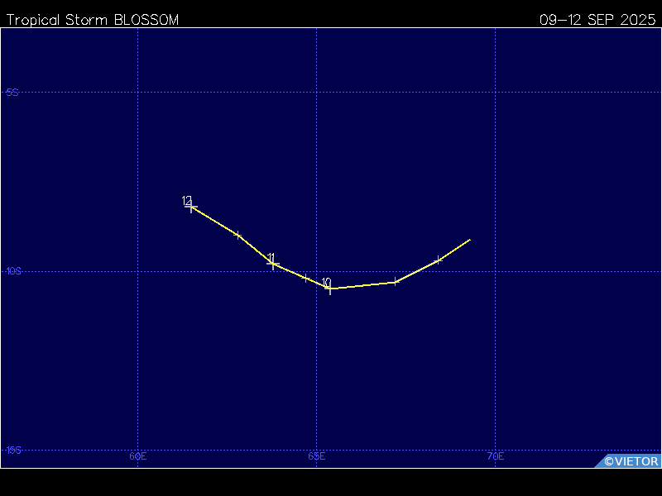Click the Tropical Storm BLOSSOM title
662x496 pixels.
point(92,20)
